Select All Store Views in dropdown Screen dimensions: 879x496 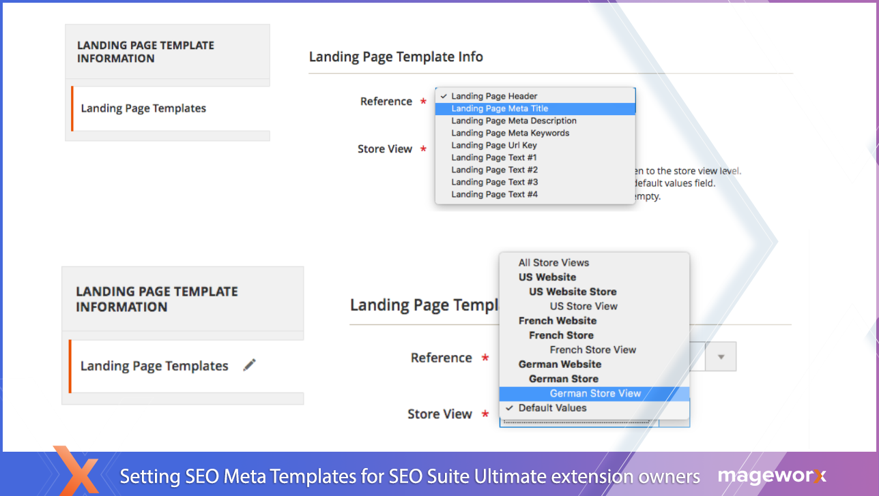click(x=553, y=262)
